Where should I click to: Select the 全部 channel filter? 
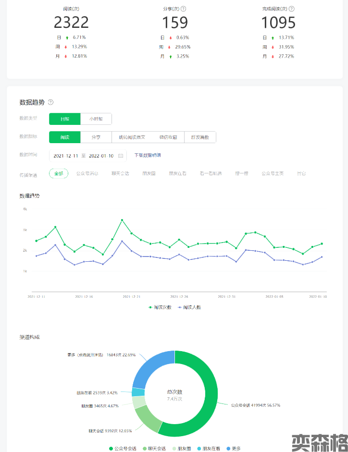click(x=59, y=173)
